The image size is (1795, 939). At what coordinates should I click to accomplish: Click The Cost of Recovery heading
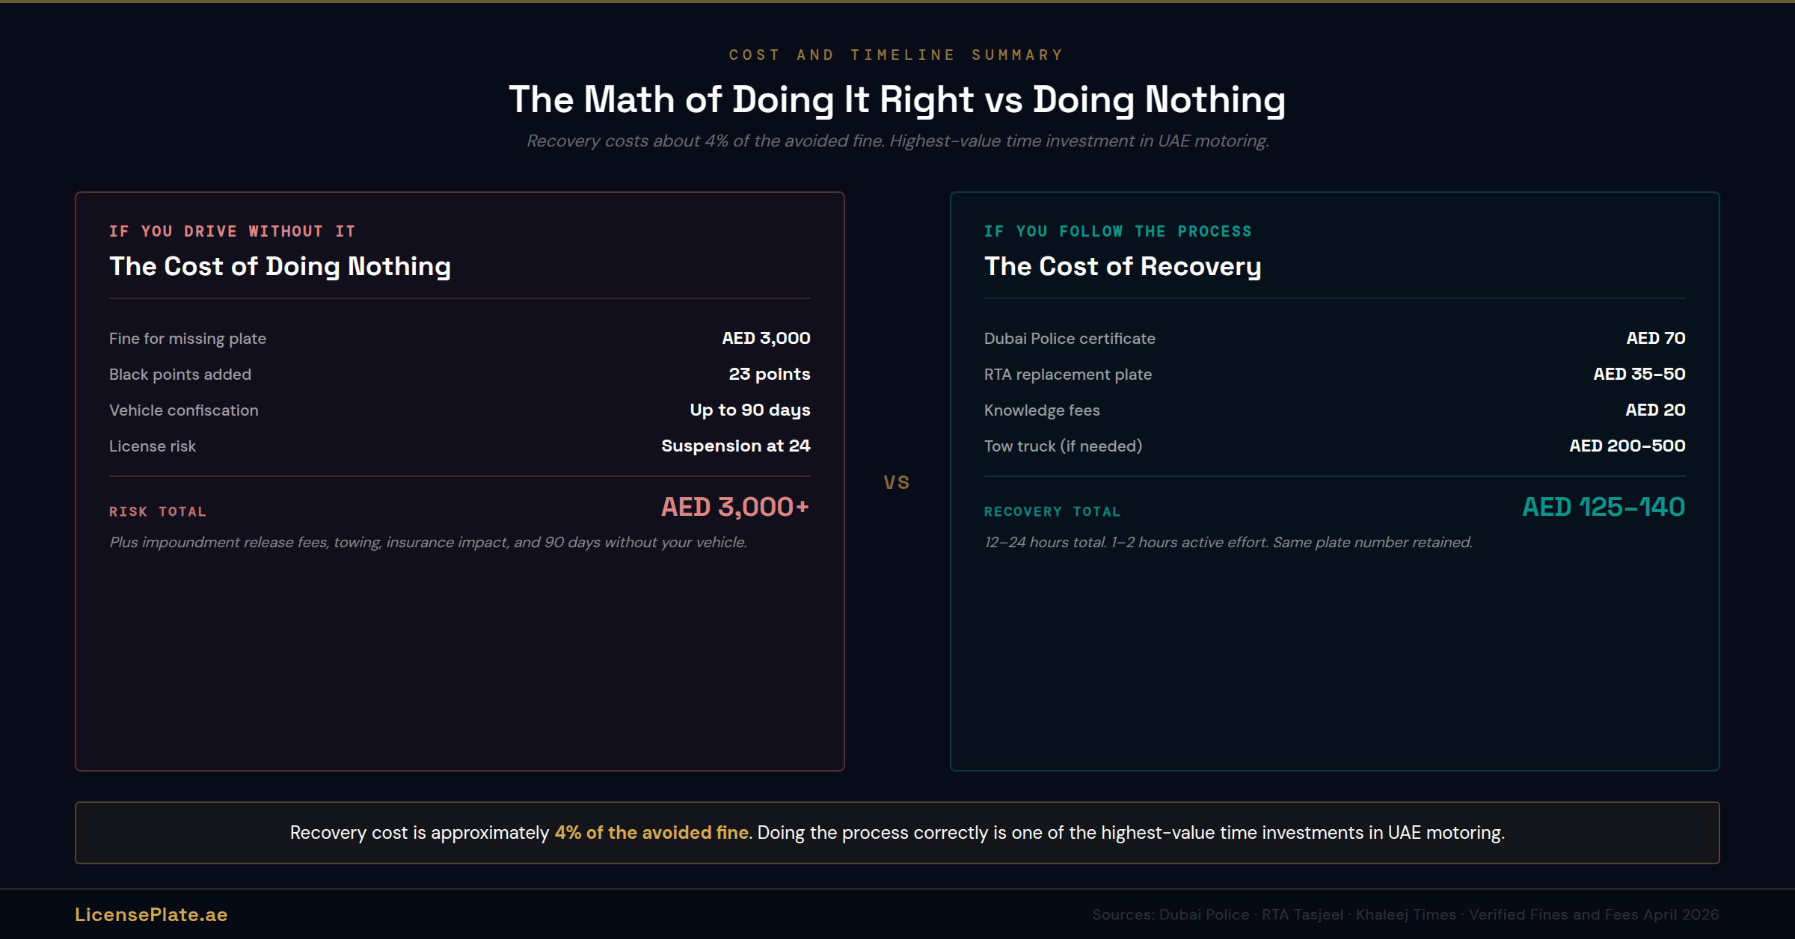pyautogui.click(x=1122, y=266)
